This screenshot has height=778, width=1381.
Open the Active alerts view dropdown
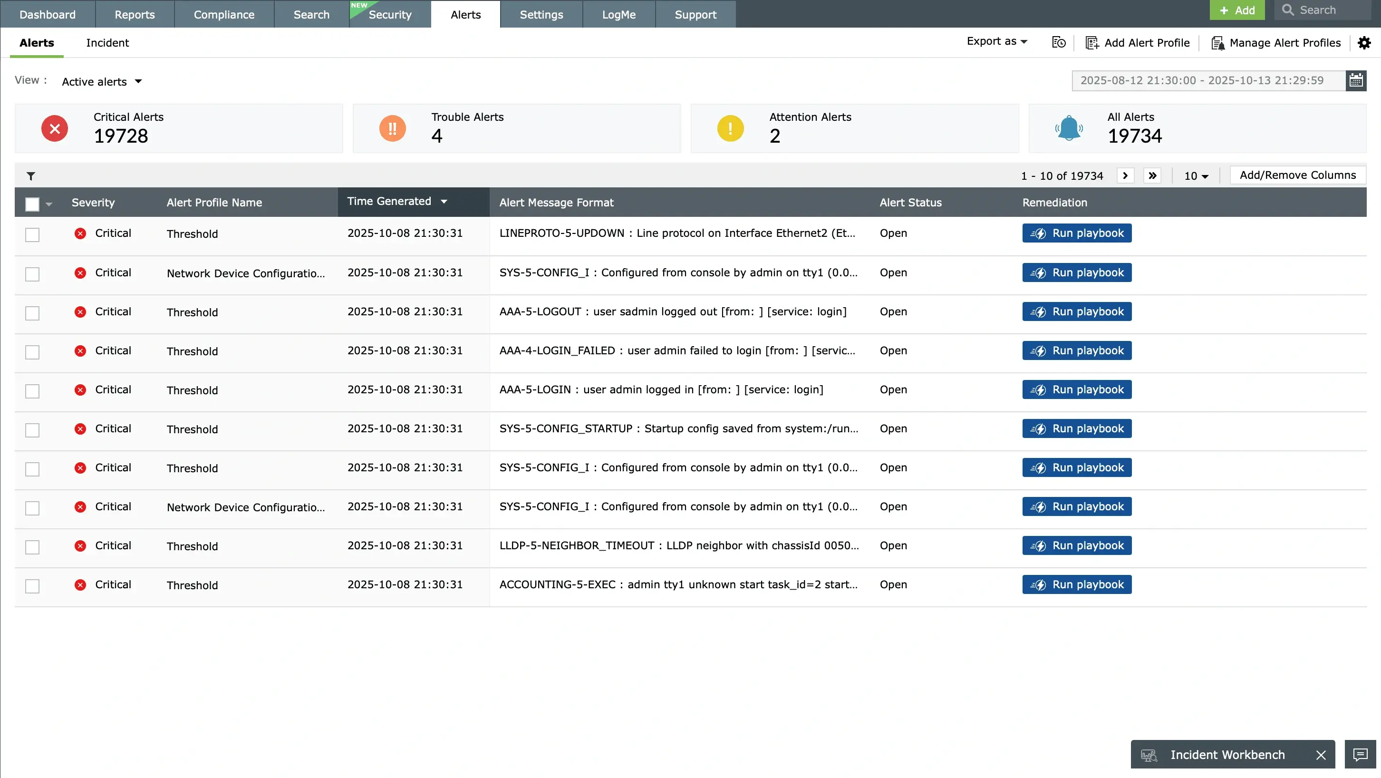click(102, 81)
